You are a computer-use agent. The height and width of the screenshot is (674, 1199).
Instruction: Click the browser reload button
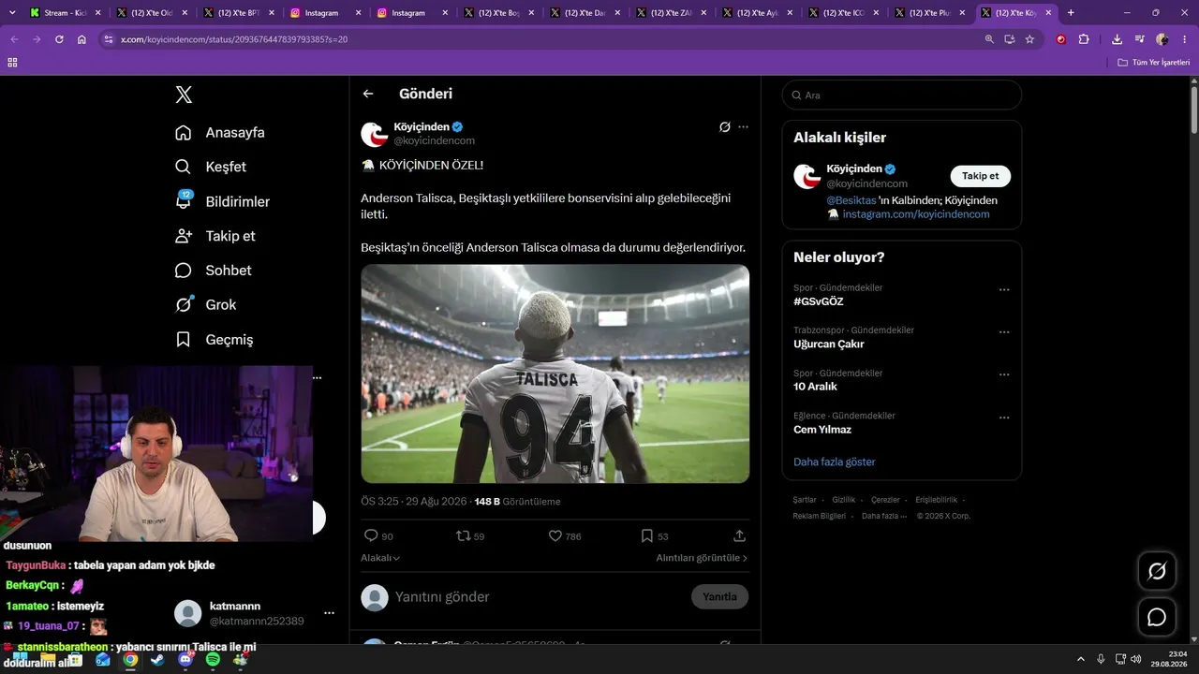[x=59, y=39]
